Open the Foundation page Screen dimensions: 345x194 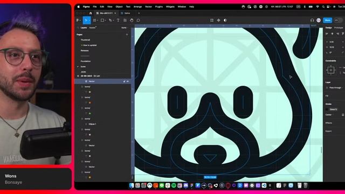(86, 61)
